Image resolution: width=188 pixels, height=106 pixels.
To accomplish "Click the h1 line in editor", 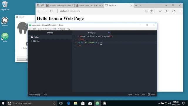I will (x=95, y=36).
